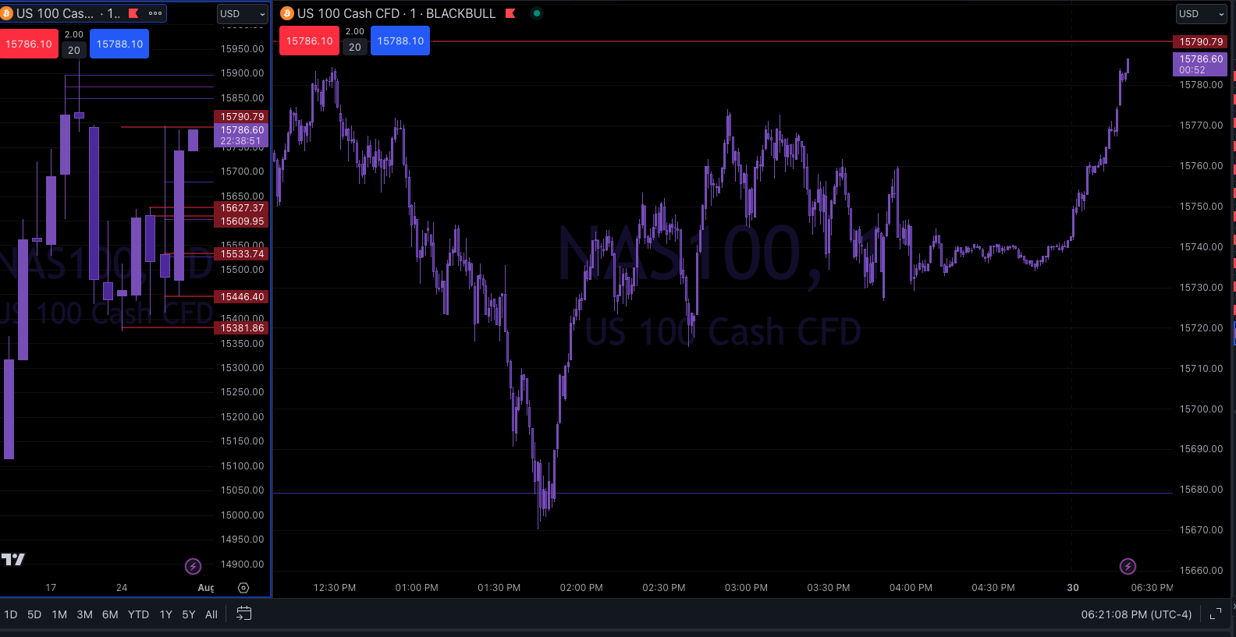1236x637 pixels.
Task: Click the 15609.95 price level label
Action: pos(241,221)
